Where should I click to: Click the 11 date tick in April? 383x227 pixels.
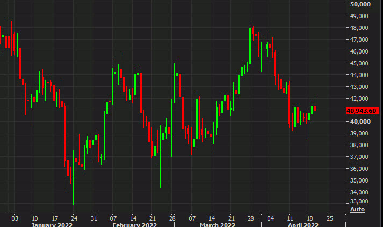pyautogui.click(x=290, y=218)
